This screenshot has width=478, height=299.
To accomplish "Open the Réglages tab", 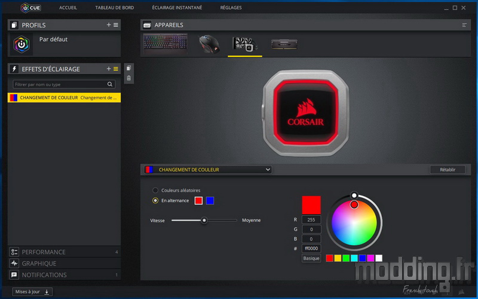I will [x=231, y=8].
